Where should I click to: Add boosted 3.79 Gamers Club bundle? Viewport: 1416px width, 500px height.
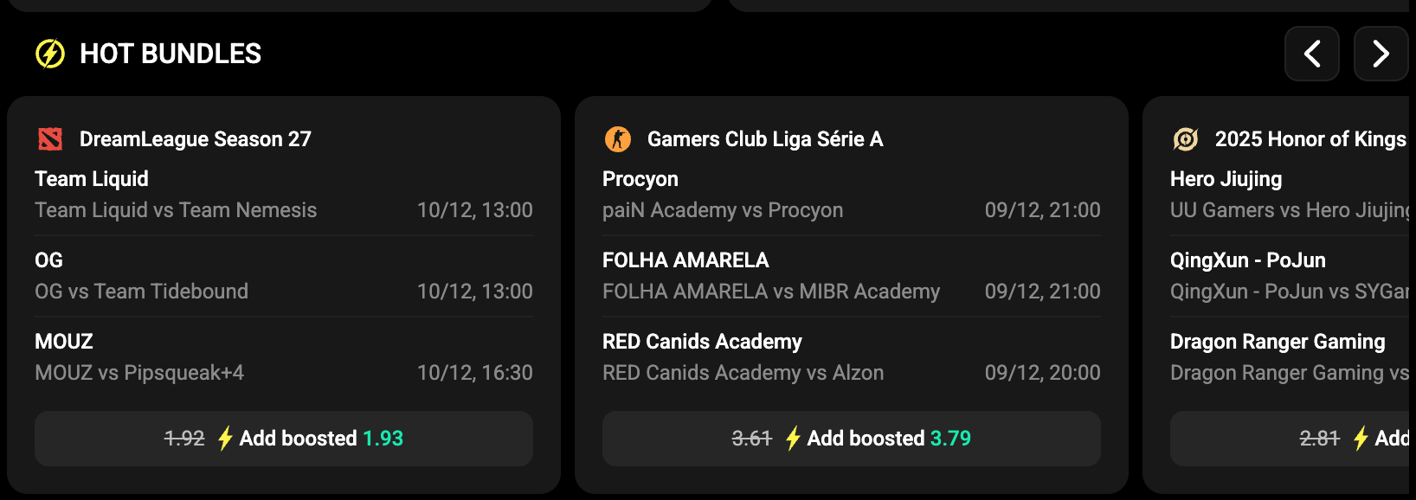pyautogui.click(x=852, y=439)
